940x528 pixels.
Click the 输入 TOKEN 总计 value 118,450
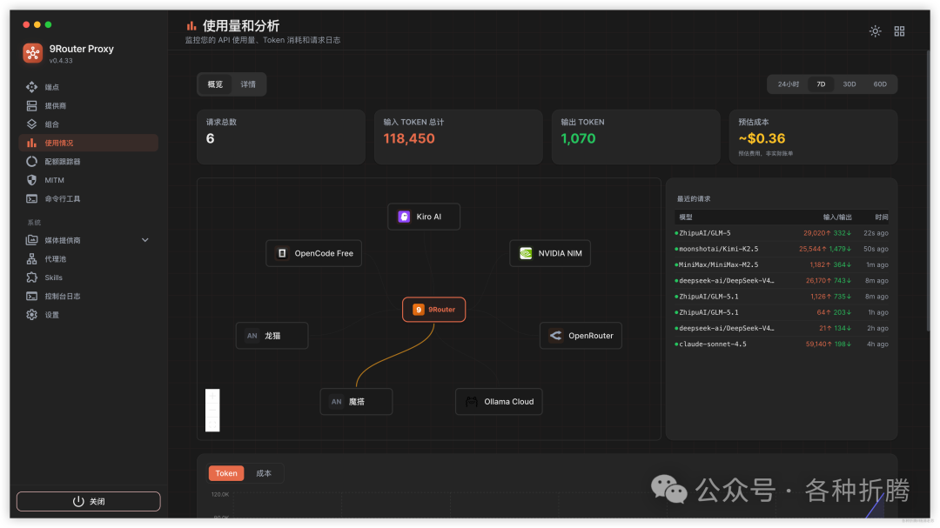409,138
